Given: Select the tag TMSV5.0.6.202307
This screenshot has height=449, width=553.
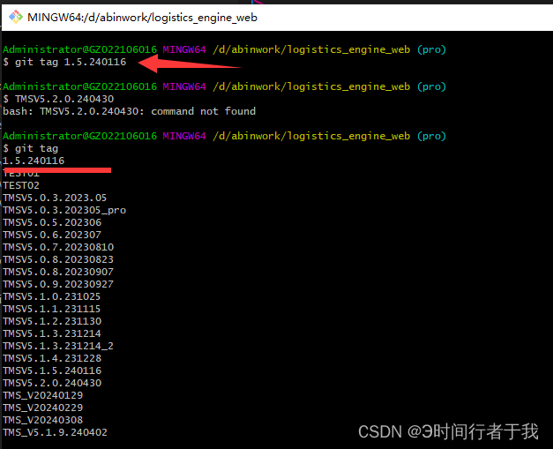Looking at the screenshot, I should [x=52, y=235].
